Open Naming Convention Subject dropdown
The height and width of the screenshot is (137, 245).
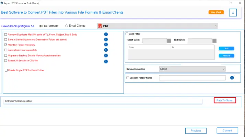pos(192,69)
